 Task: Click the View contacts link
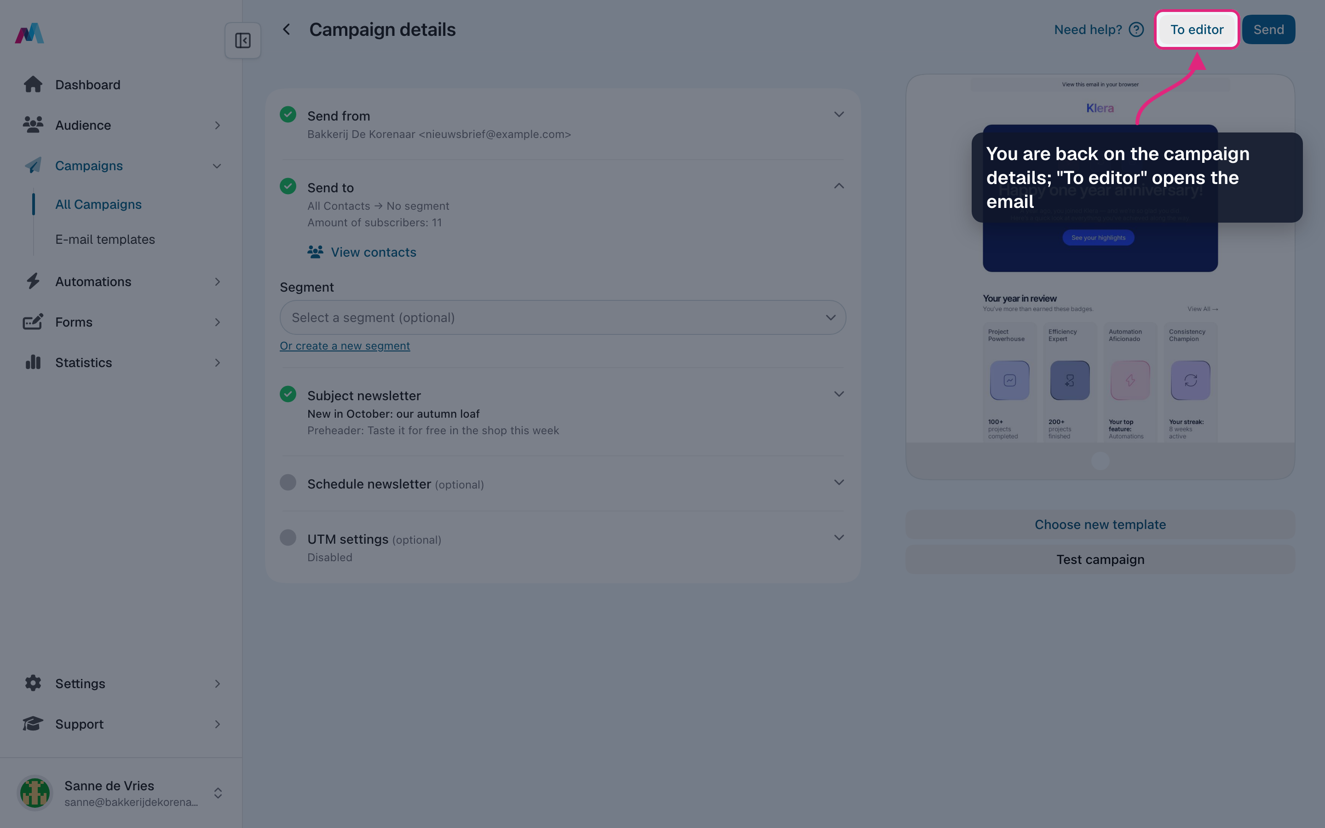[374, 252]
